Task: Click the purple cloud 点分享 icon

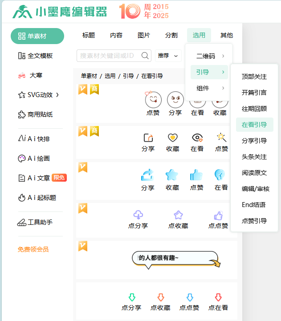Action: [138, 215]
